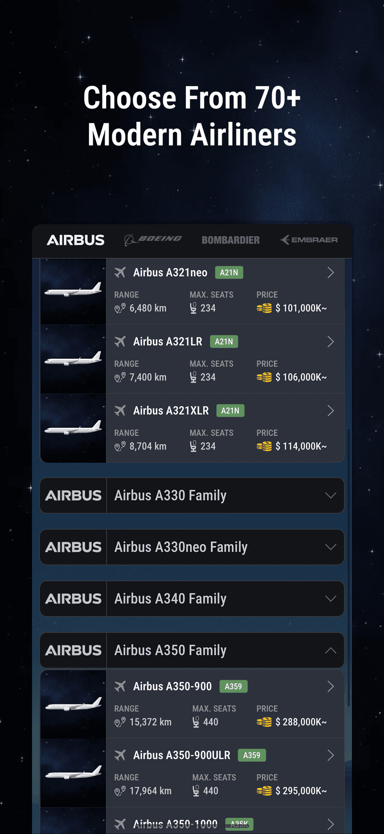This screenshot has width=384, height=834.
Task: Open details for the Airbus A350-900
Action: 331,687
